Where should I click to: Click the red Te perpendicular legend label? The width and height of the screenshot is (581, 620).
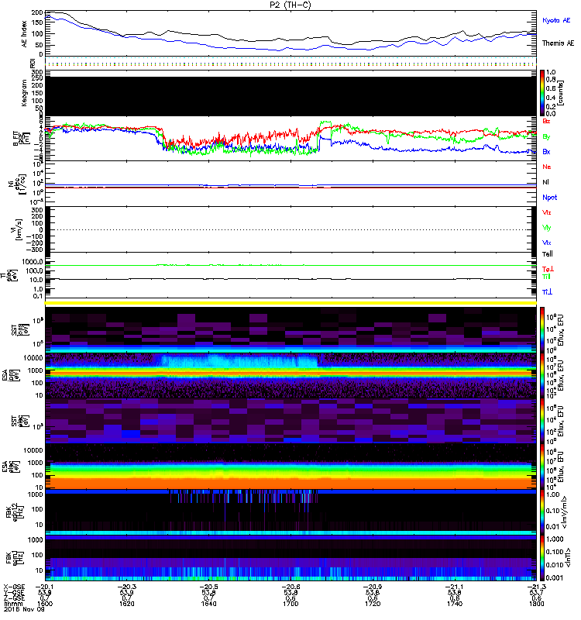(548, 269)
